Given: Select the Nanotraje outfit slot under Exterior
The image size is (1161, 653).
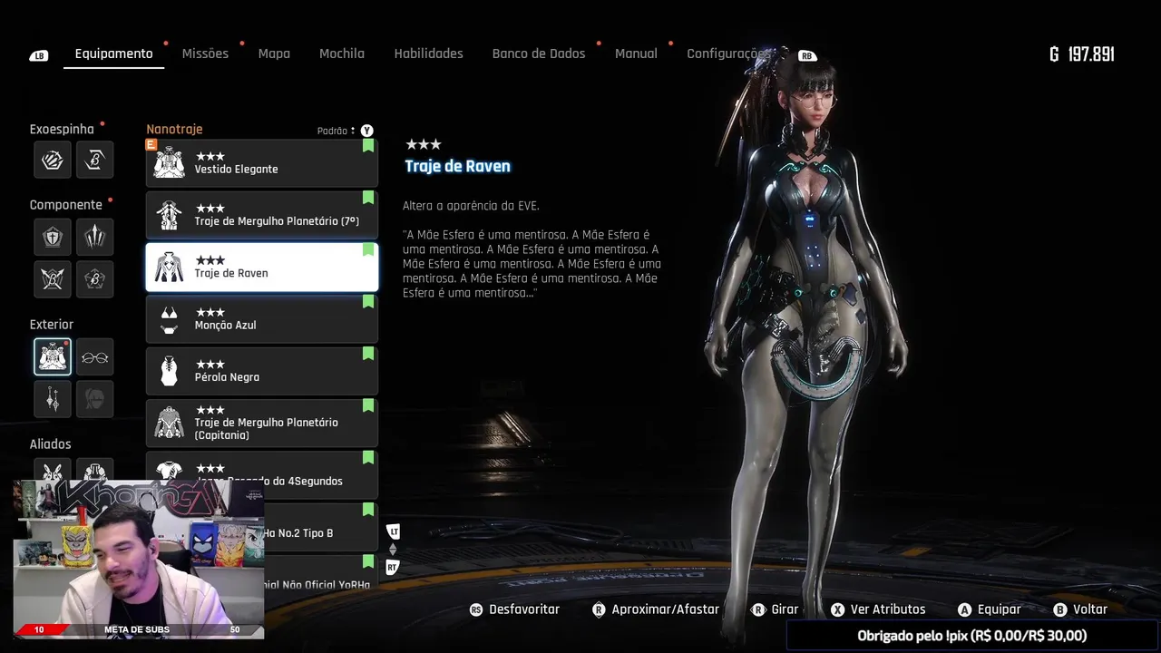Looking at the screenshot, I should tap(53, 356).
